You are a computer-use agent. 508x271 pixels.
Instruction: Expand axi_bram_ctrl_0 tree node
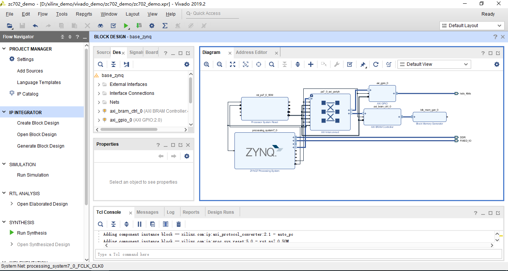pyautogui.click(x=99, y=111)
